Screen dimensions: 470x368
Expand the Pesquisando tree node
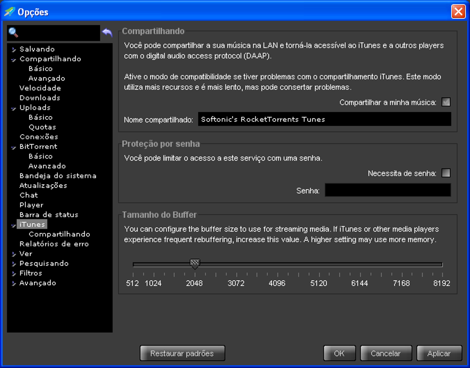pyautogui.click(x=13, y=264)
